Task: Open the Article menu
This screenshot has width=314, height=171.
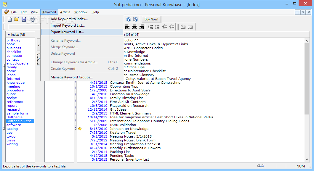Action: 65,12
